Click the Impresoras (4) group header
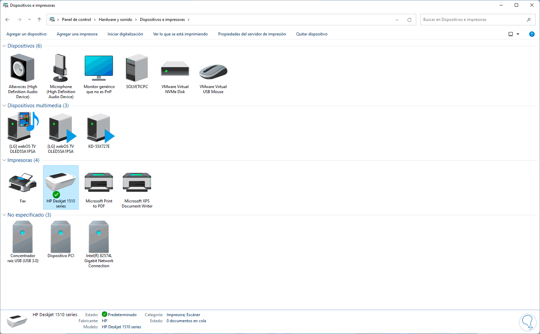This screenshot has height=334, width=540. (23, 160)
